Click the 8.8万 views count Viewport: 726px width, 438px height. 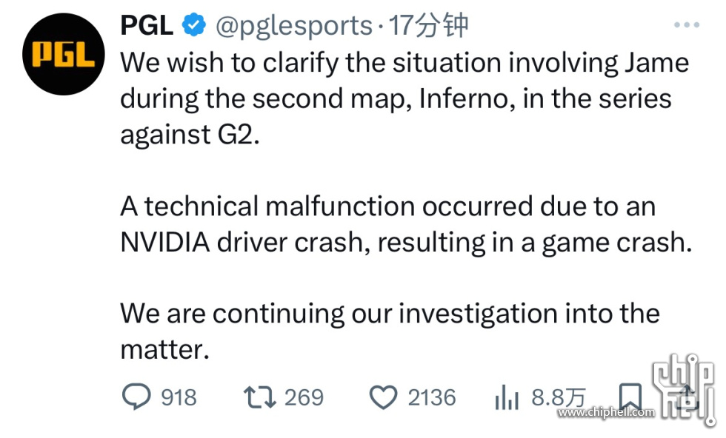coord(559,397)
